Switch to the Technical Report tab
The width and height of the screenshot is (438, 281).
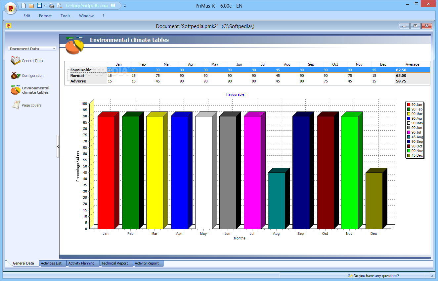click(116, 263)
